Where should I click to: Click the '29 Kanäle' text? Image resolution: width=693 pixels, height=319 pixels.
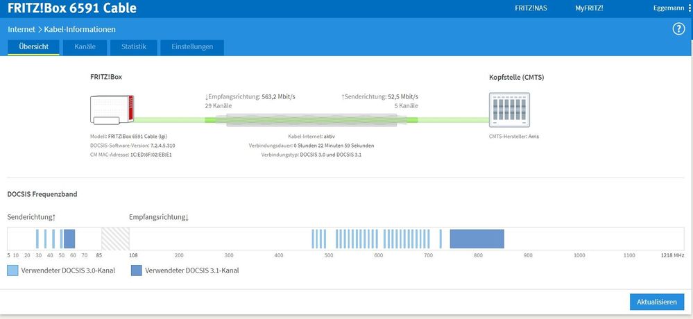(x=219, y=106)
